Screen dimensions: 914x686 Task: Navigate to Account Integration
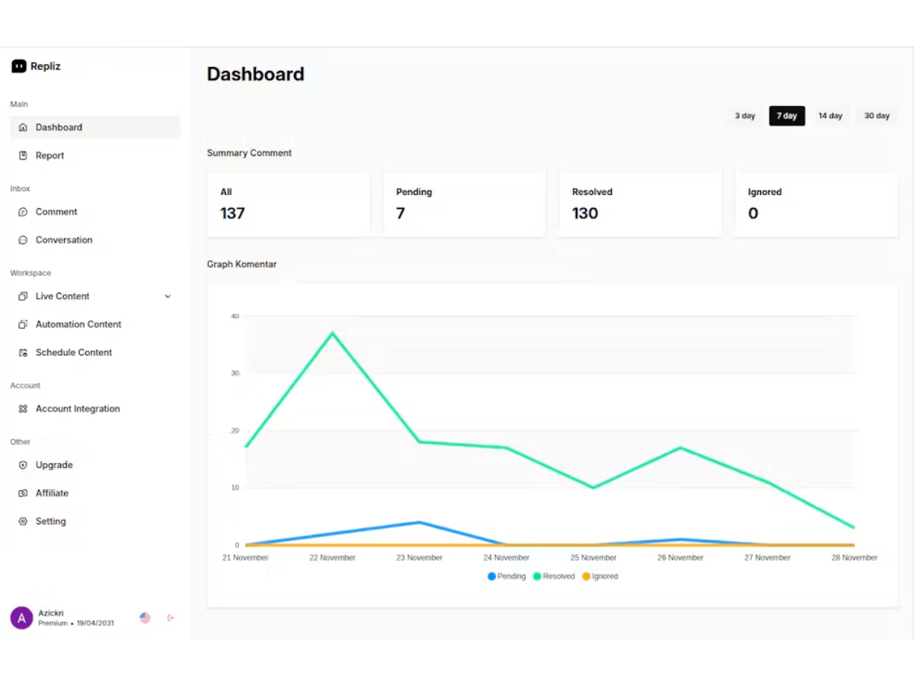pos(95,409)
